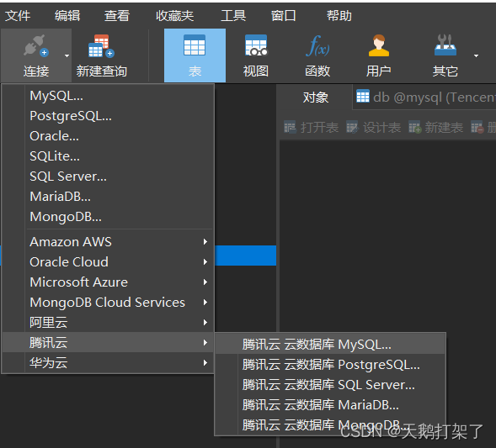Screen dimensions: 496x448
Task: Select blue highlighted row in navigation pane
Action: (245, 256)
